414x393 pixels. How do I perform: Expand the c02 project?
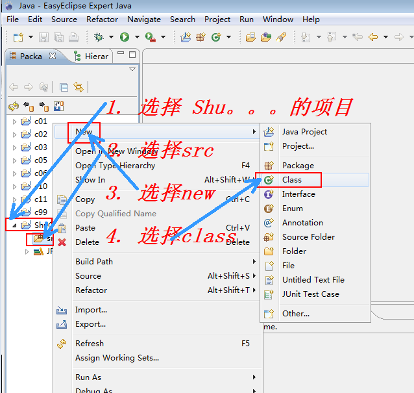click(14, 134)
